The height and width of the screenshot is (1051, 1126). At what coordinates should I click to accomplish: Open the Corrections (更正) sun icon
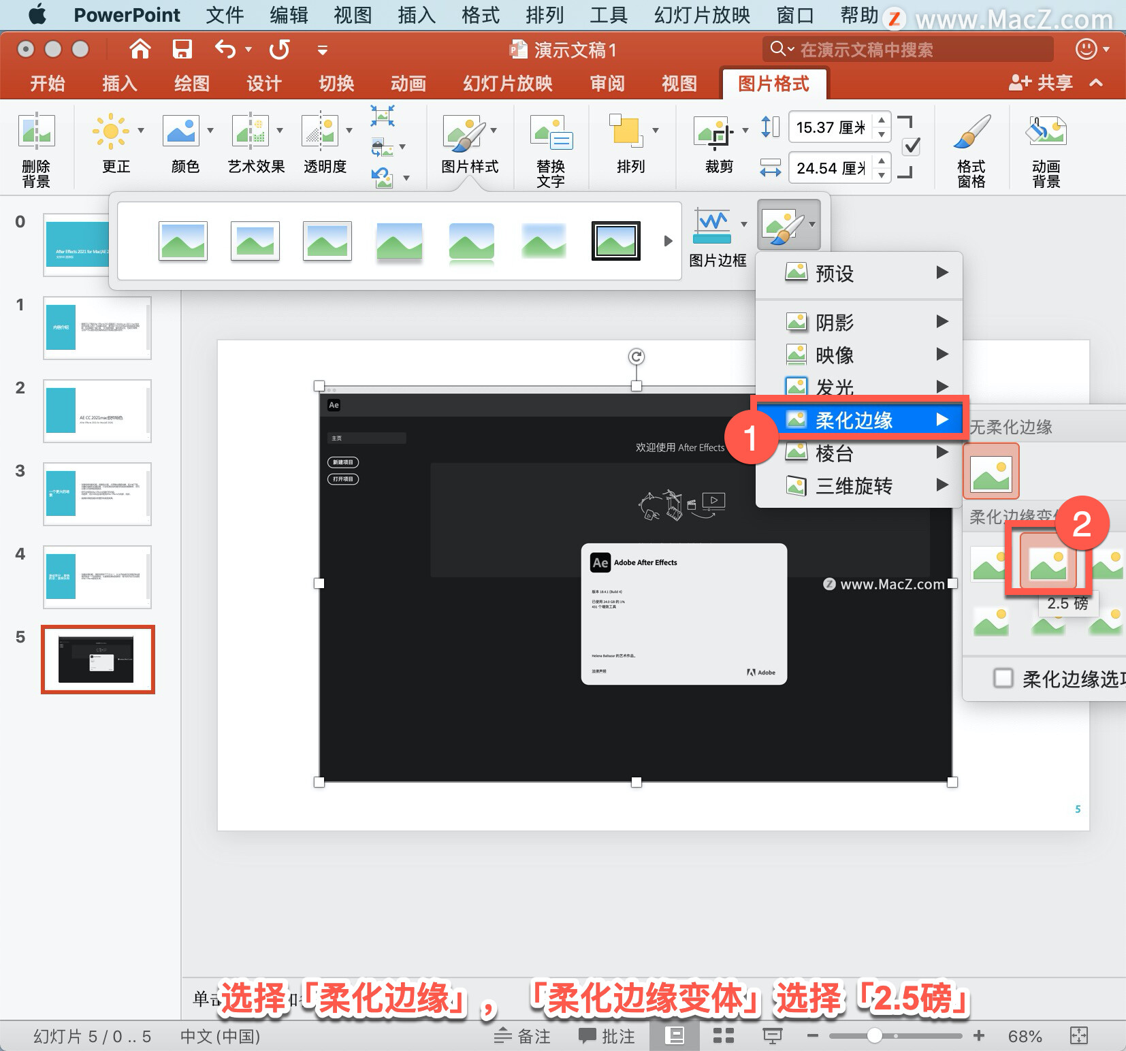(x=110, y=131)
